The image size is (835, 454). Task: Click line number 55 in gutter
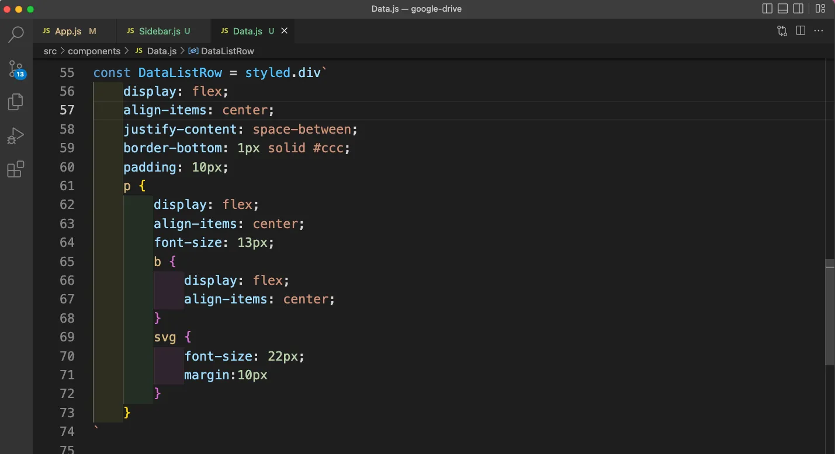click(67, 73)
